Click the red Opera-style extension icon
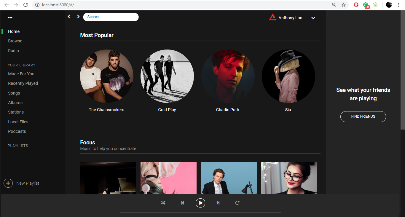Screen dimensions: 405x217 (356, 5)
